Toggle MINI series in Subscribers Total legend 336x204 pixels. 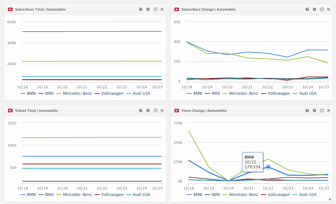coord(46,93)
